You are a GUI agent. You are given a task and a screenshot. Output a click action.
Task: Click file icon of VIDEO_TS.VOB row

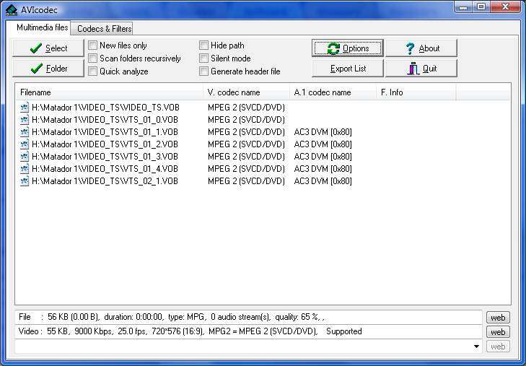tap(25, 108)
